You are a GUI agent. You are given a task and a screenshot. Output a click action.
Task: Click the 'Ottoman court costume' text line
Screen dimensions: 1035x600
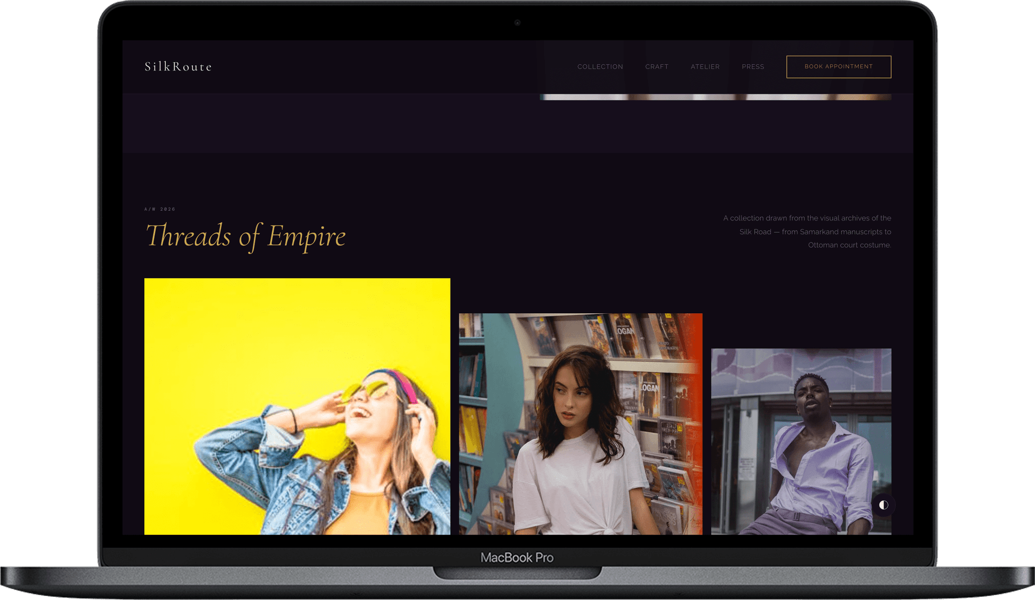point(849,245)
